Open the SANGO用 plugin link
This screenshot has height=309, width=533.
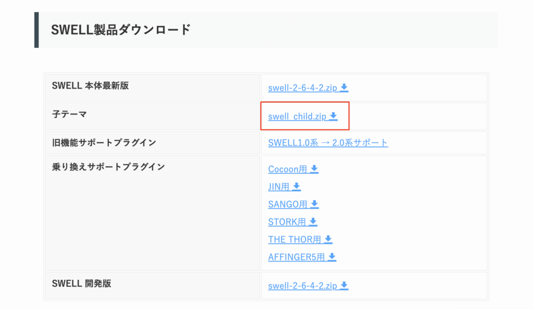click(x=288, y=204)
